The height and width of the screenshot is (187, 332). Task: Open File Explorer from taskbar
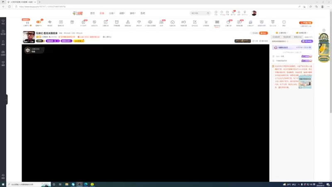point(67,185)
